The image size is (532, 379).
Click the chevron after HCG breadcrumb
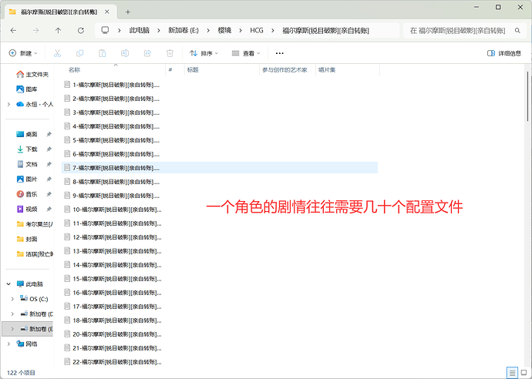click(x=273, y=31)
